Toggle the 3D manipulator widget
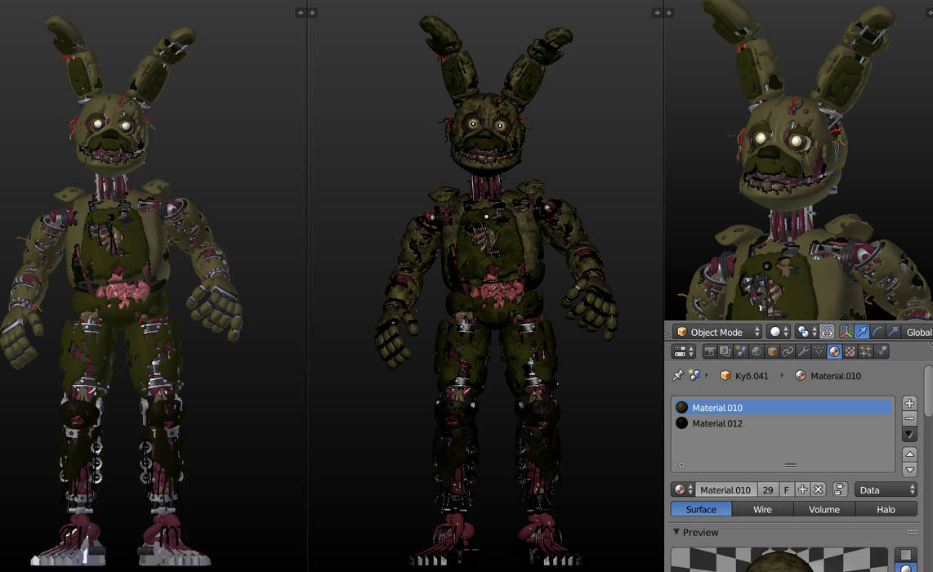 (x=846, y=332)
